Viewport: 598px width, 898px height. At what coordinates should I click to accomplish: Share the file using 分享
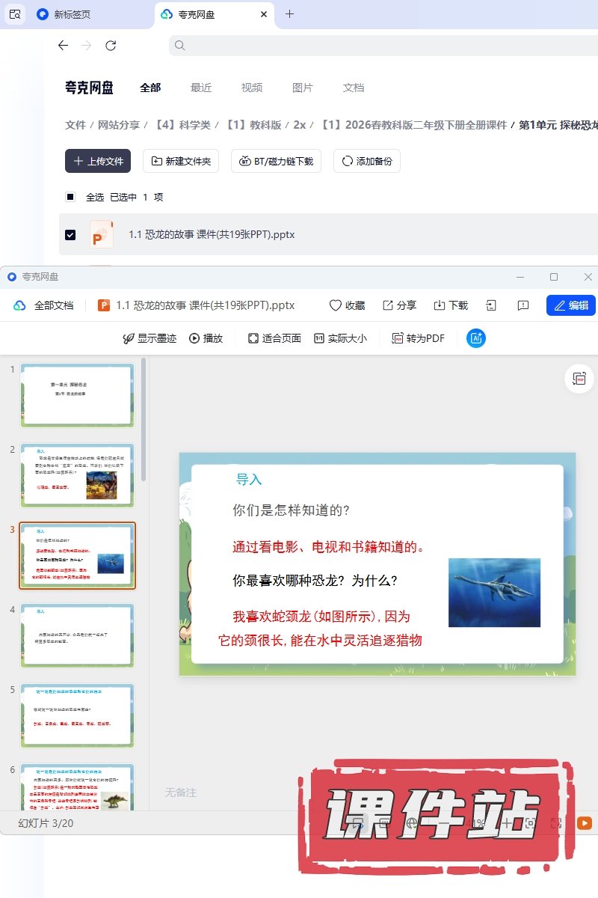tap(399, 305)
